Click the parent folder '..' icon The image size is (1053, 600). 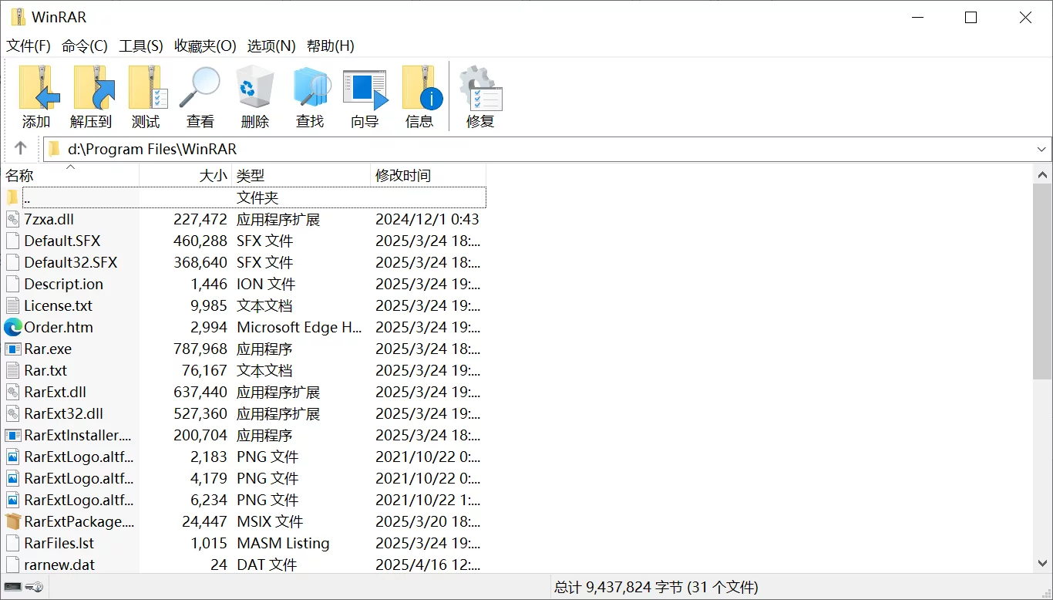(12, 197)
